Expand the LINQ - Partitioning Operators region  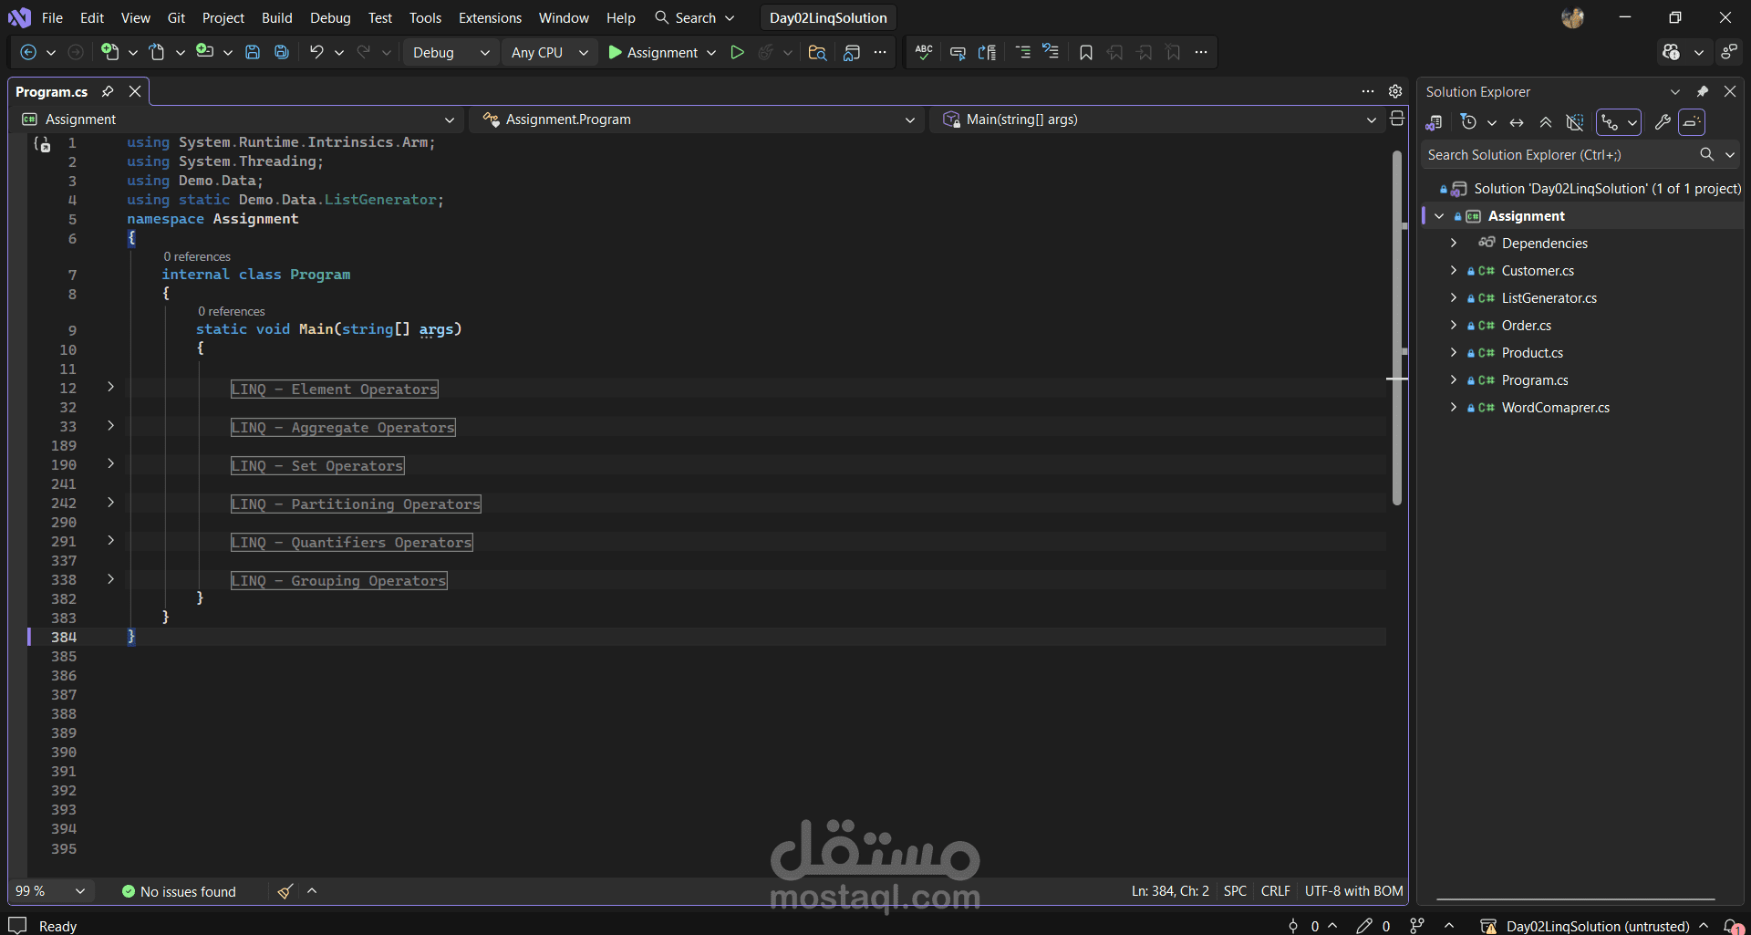110,503
